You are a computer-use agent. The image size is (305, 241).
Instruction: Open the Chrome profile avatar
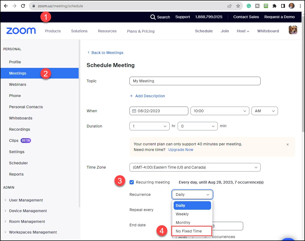click(x=292, y=6)
